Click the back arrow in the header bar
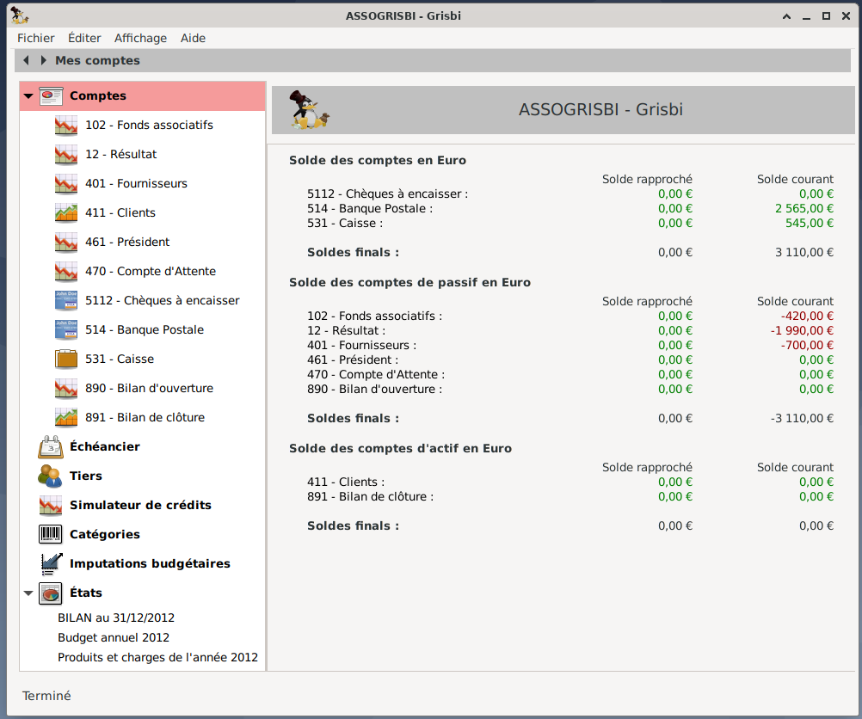 [26, 60]
